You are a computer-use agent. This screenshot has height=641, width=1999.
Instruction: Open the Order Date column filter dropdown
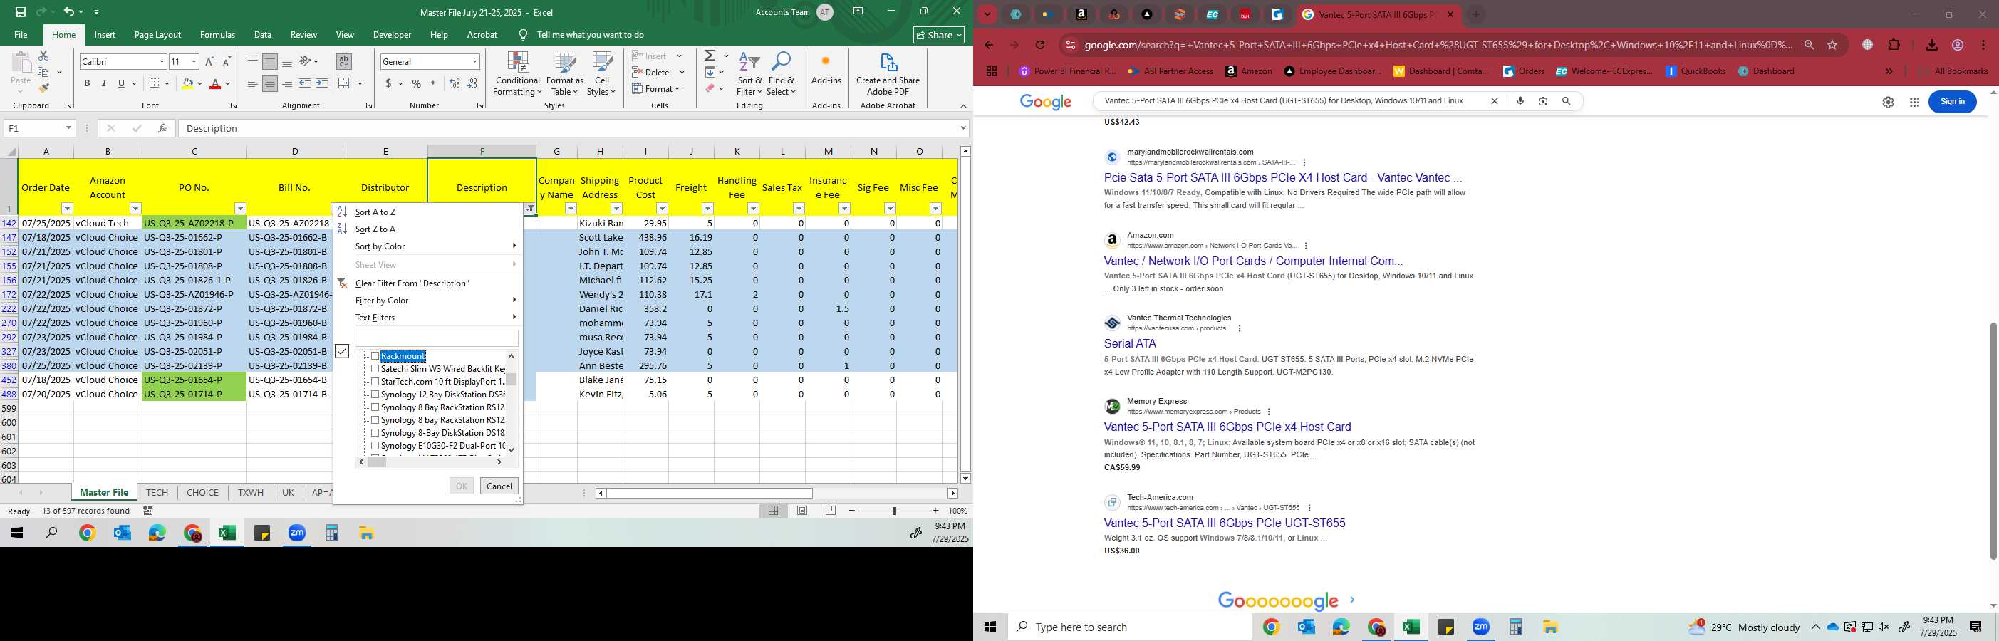tap(67, 209)
